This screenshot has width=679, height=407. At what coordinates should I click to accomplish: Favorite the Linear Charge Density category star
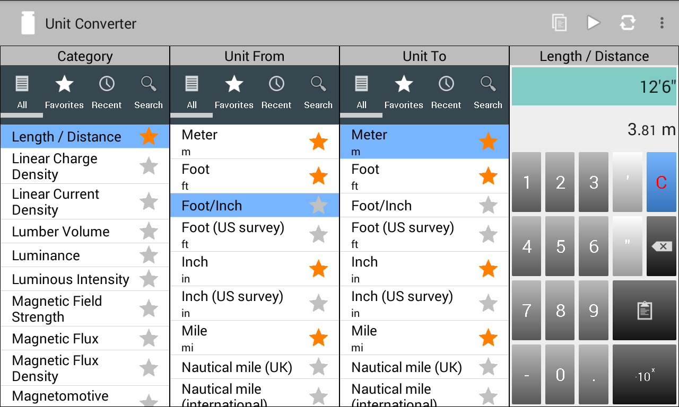149,166
